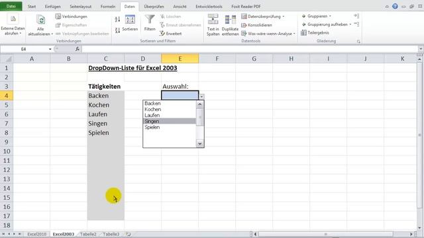The height and width of the screenshot is (238, 424).
Task: Go to previous sheet navigation arrow
Action: click(x=9, y=234)
